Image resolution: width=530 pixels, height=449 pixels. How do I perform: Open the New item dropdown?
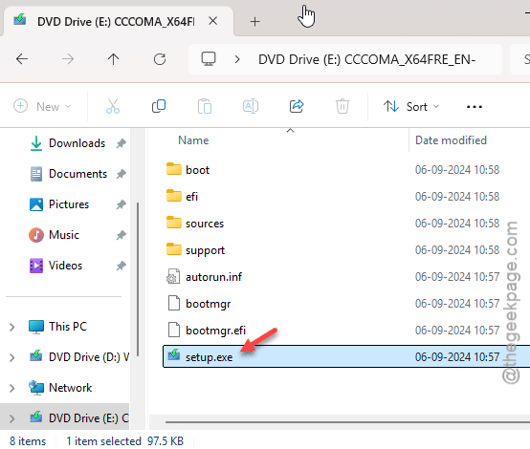coord(42,106)
